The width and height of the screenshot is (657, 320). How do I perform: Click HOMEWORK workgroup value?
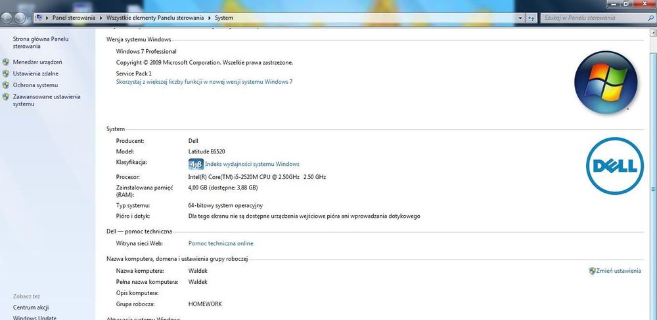point(205,304)
